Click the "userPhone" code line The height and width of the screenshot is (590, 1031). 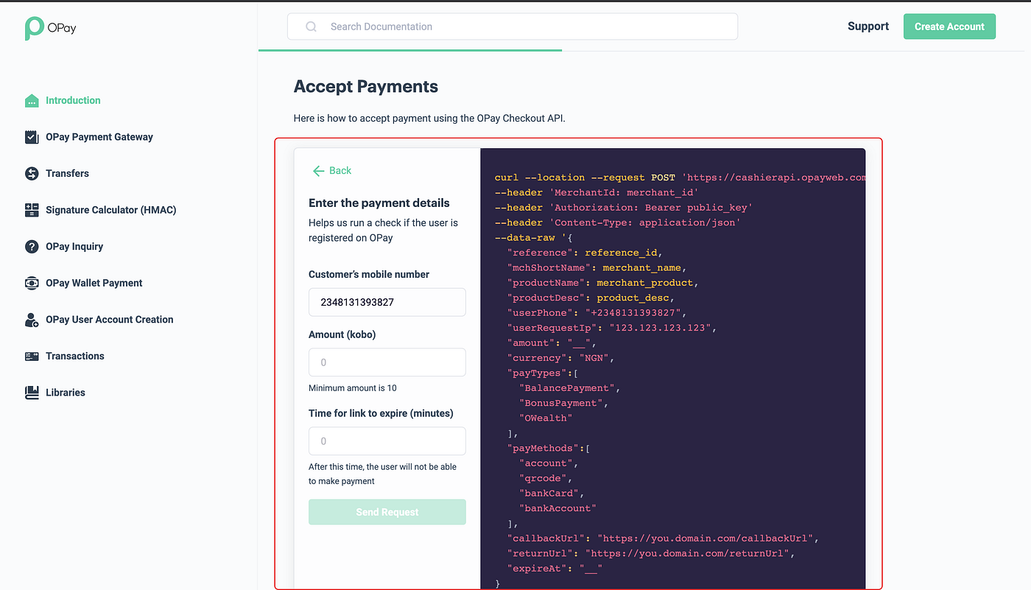pyautogui.click(x=597, y=313)
